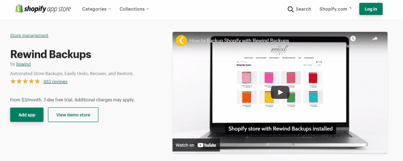Expand the Collections dropdown menu

(x=135, y=9)
